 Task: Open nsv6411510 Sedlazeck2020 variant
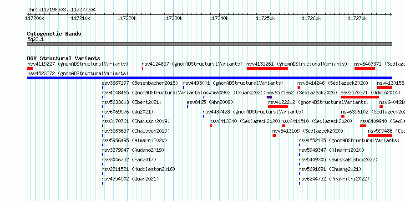click(x=317, y=121)
